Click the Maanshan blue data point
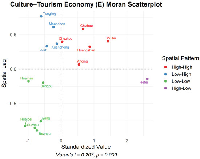200x159 pixels. [x=53, y=27]
